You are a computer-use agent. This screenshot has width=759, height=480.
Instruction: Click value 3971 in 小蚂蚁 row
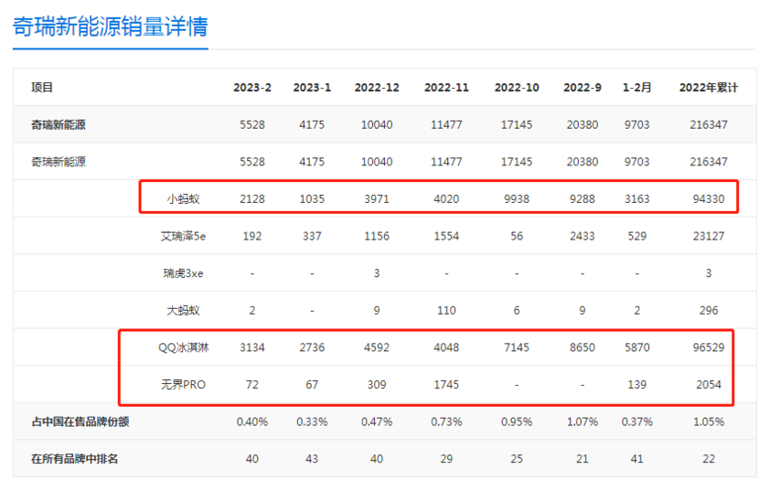[x=377, y=199]
